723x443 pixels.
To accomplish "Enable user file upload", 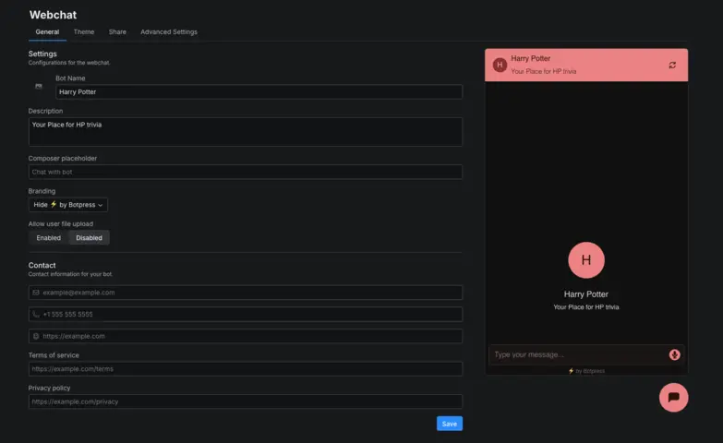I will pos(48,238).
